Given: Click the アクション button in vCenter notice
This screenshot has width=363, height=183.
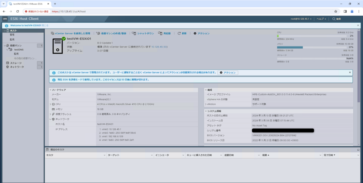Looking at the screenshot, I should pyautogui.click(x=228, y=73).
